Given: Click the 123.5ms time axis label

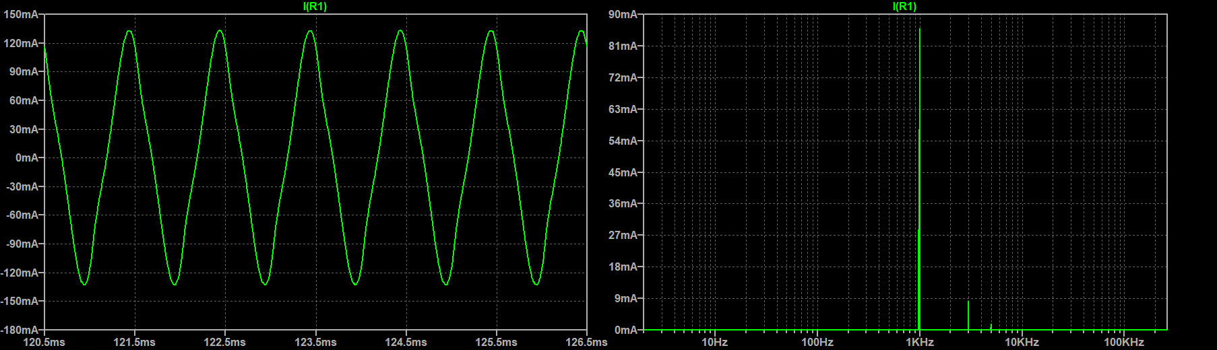Looking at the screenshot, I should 315,342.
